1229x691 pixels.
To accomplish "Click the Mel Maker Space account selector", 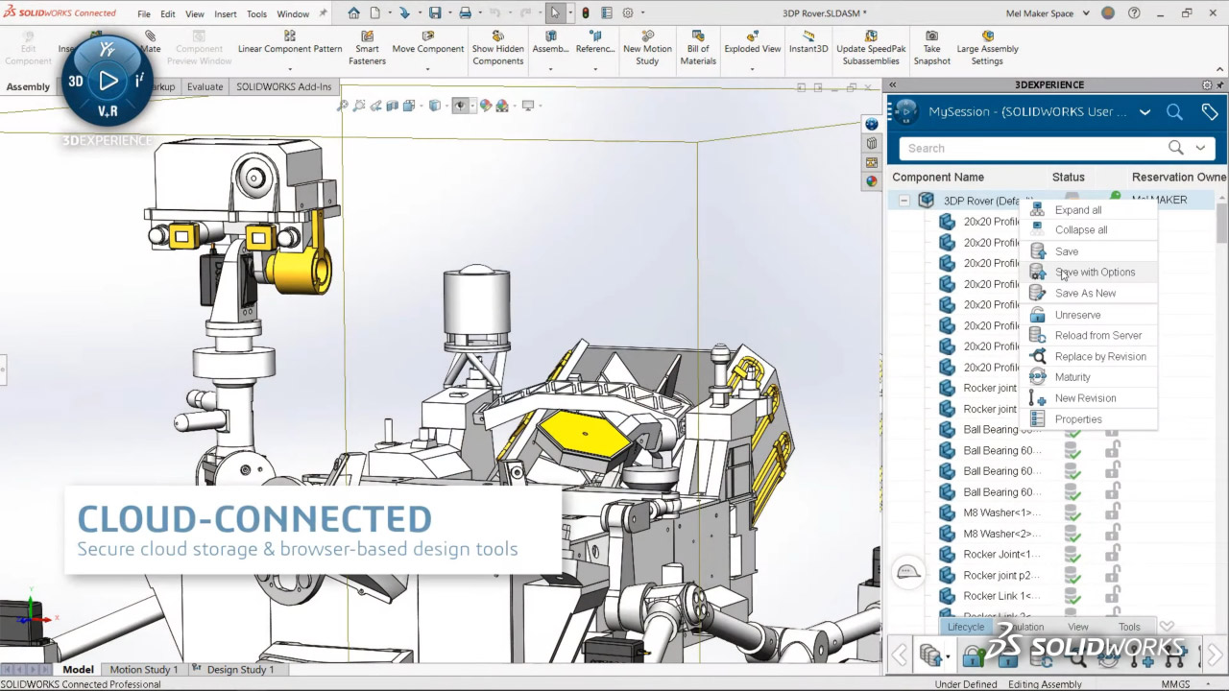I will (1046, 13).
